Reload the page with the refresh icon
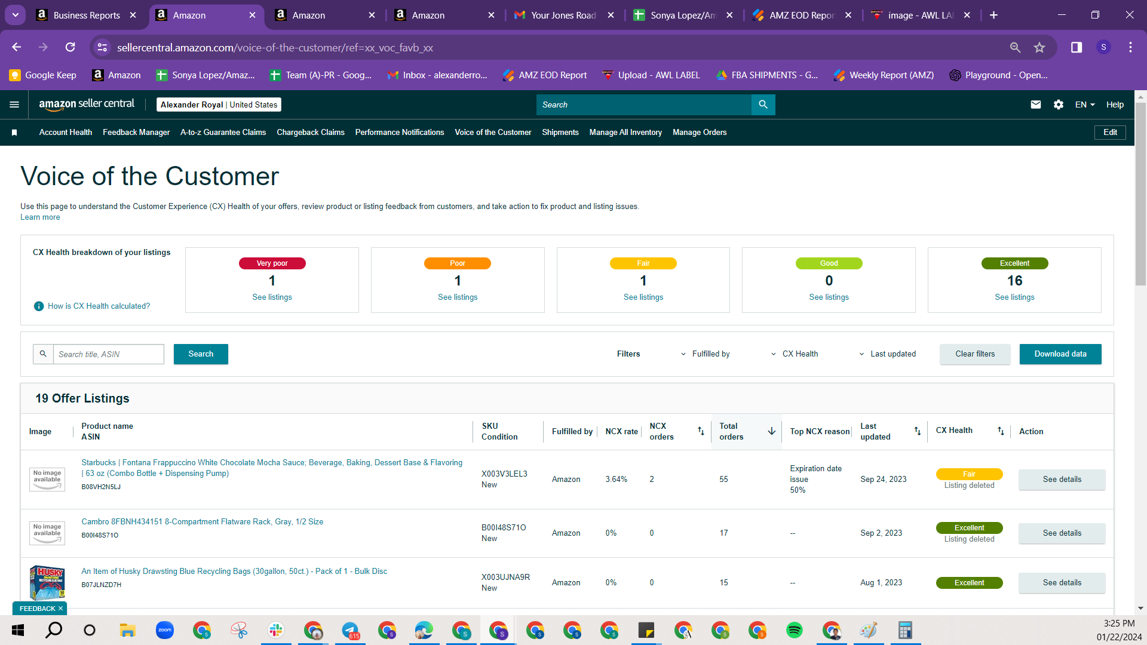 (70, 47)
